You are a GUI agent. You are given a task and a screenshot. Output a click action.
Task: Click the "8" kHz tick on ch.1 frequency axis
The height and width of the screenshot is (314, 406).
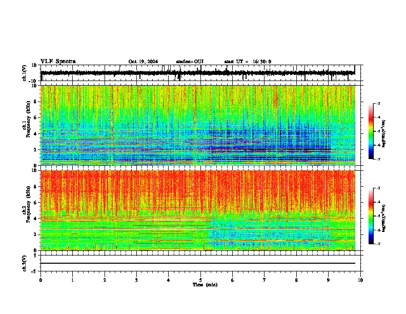(x=35, y=102)
